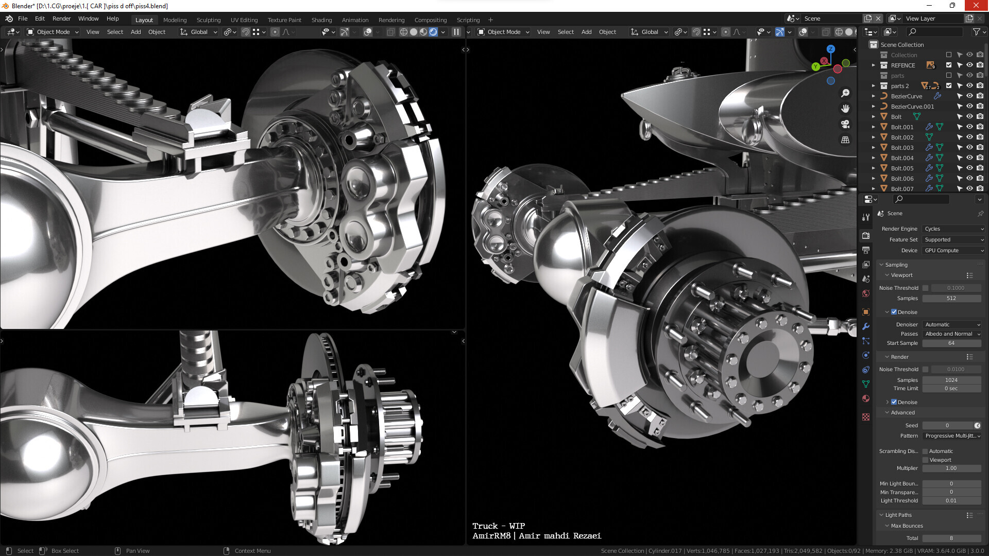989x556 pixels.
Task: Open the Render menu
Action: point(61,19)
